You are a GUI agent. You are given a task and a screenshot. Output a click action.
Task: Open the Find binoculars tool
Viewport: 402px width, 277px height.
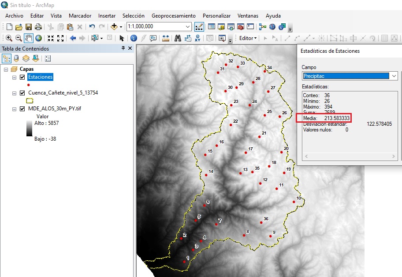coord(178,38)
